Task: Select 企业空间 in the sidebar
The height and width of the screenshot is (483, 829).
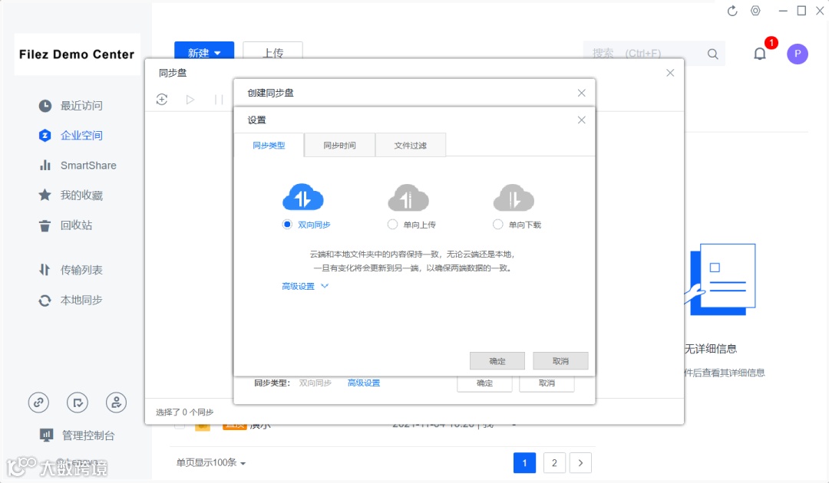Action: point(71,136)
